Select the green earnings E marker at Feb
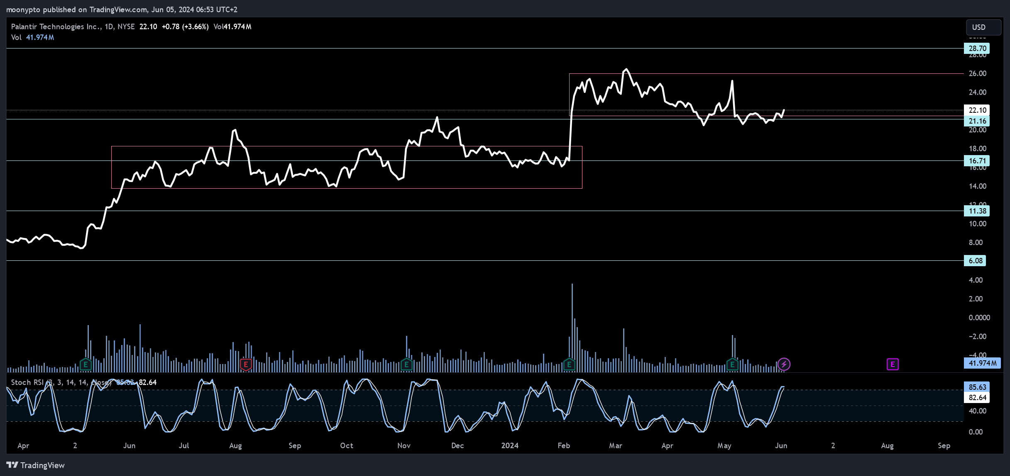Image resolution: width=1010 pixels, height=476 pixels. pos(569,364)
